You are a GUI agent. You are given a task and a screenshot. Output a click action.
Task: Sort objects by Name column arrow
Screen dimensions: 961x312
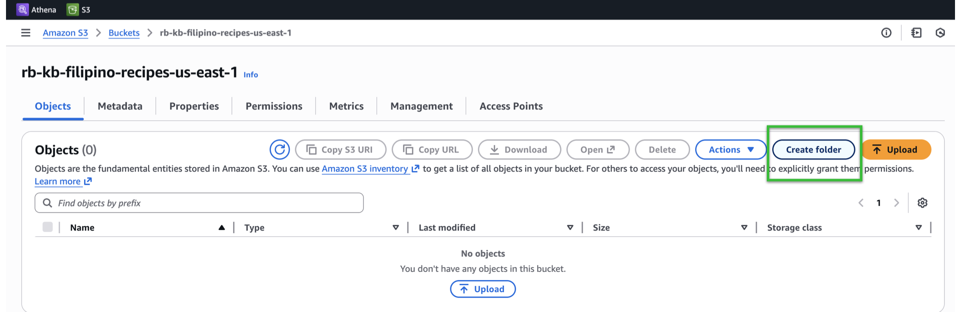click(221, 227)
